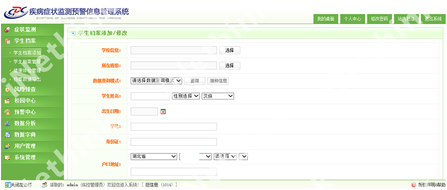Click the 身份证 input field
Screen dimensions: 447x190
[x=174, y=142]
